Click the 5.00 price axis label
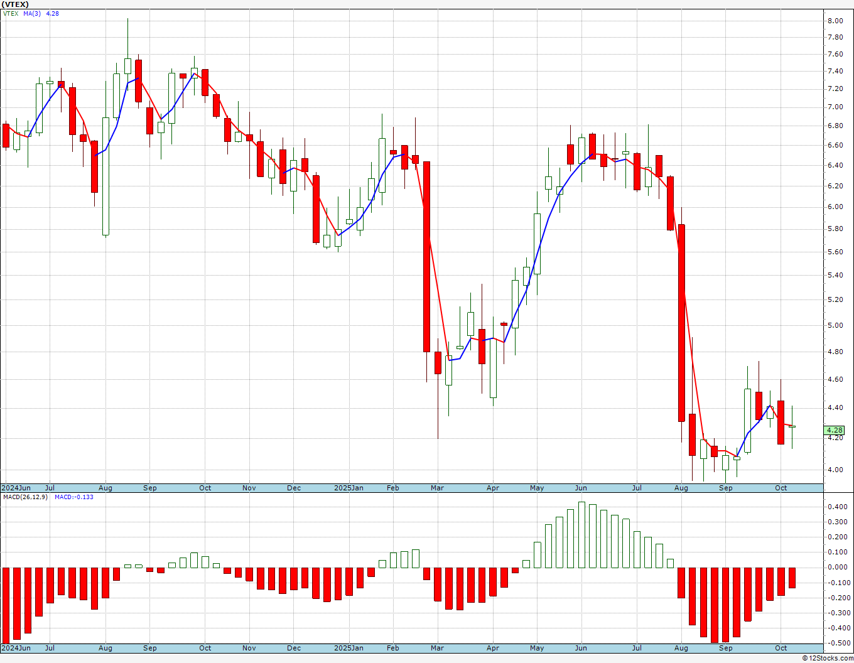The height and width of the screenshot is (663, 854). pyautogui.click(x=835, y=326)
